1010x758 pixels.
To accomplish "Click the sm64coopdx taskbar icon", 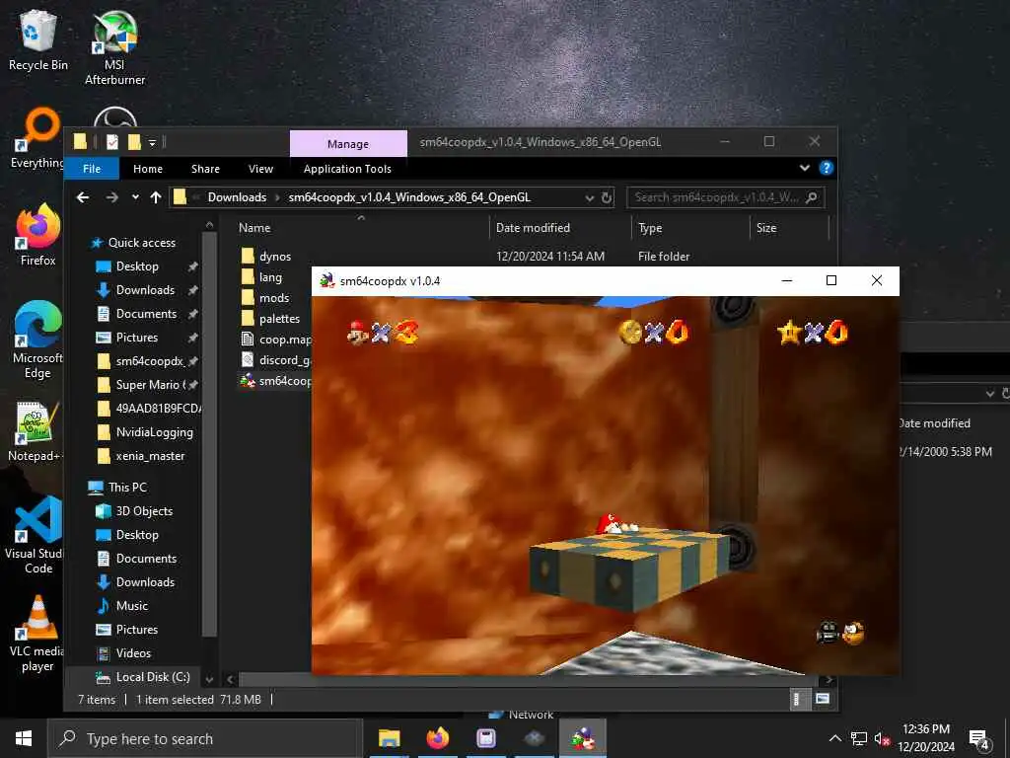I will pos(583,738).
